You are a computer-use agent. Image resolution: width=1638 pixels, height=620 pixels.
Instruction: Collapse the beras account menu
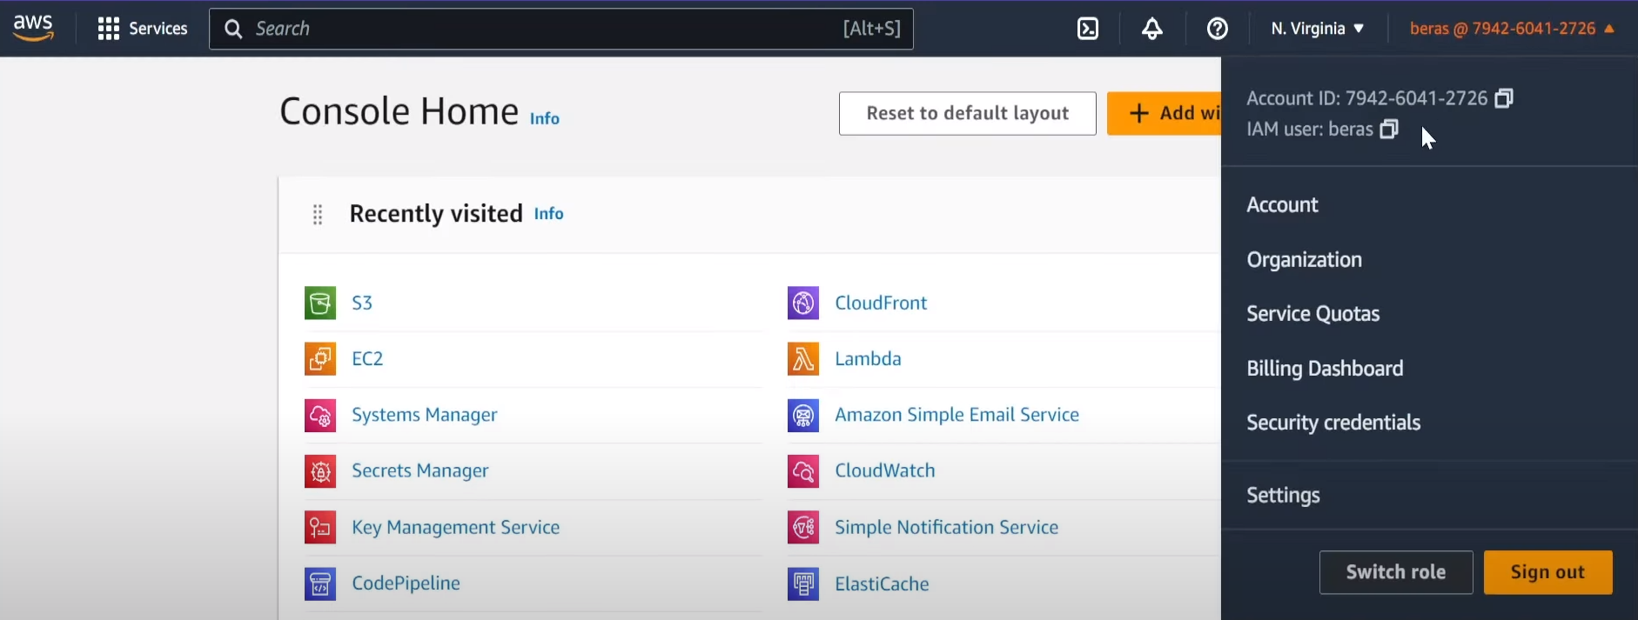click(x=1512, y=29)
